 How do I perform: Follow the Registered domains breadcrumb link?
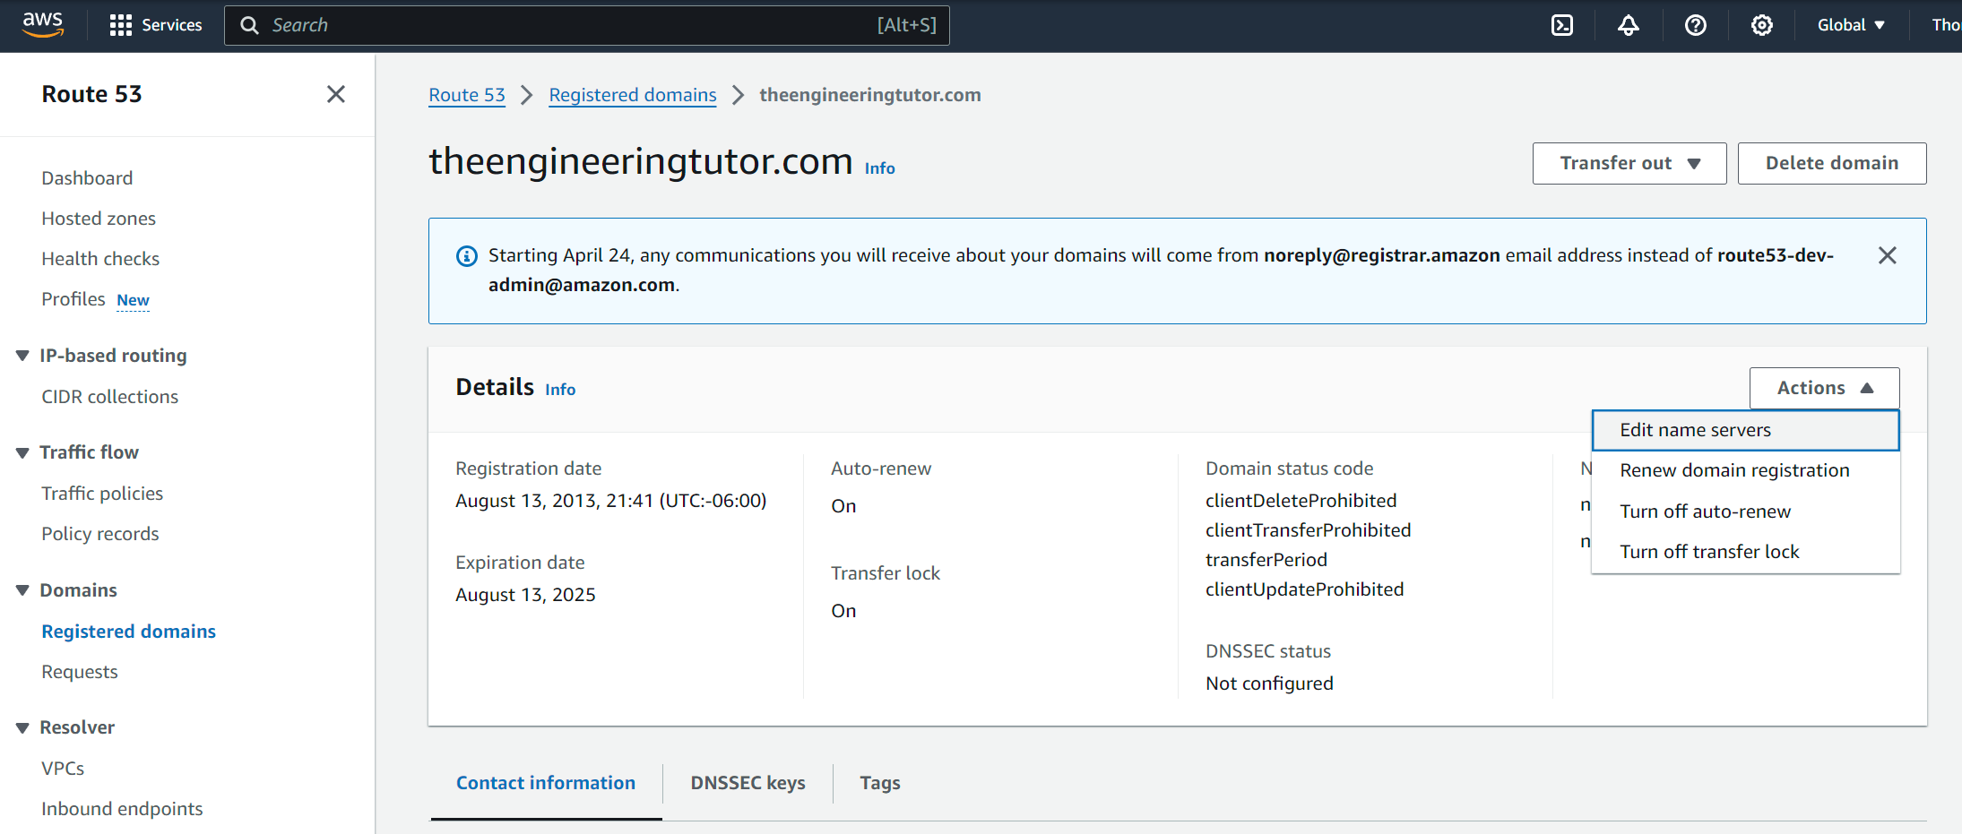pos(632,94)
